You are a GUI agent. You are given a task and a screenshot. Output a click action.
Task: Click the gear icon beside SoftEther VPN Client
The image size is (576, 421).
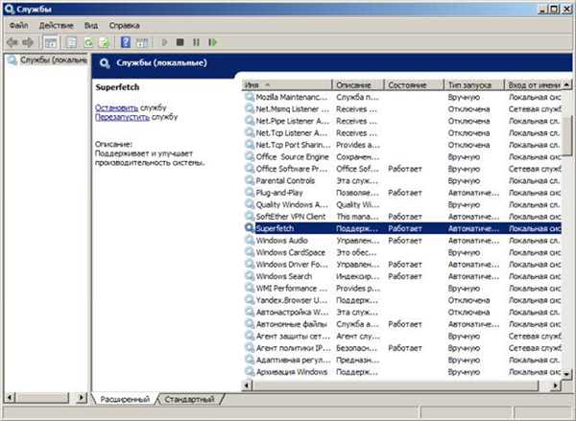point(250,217)
